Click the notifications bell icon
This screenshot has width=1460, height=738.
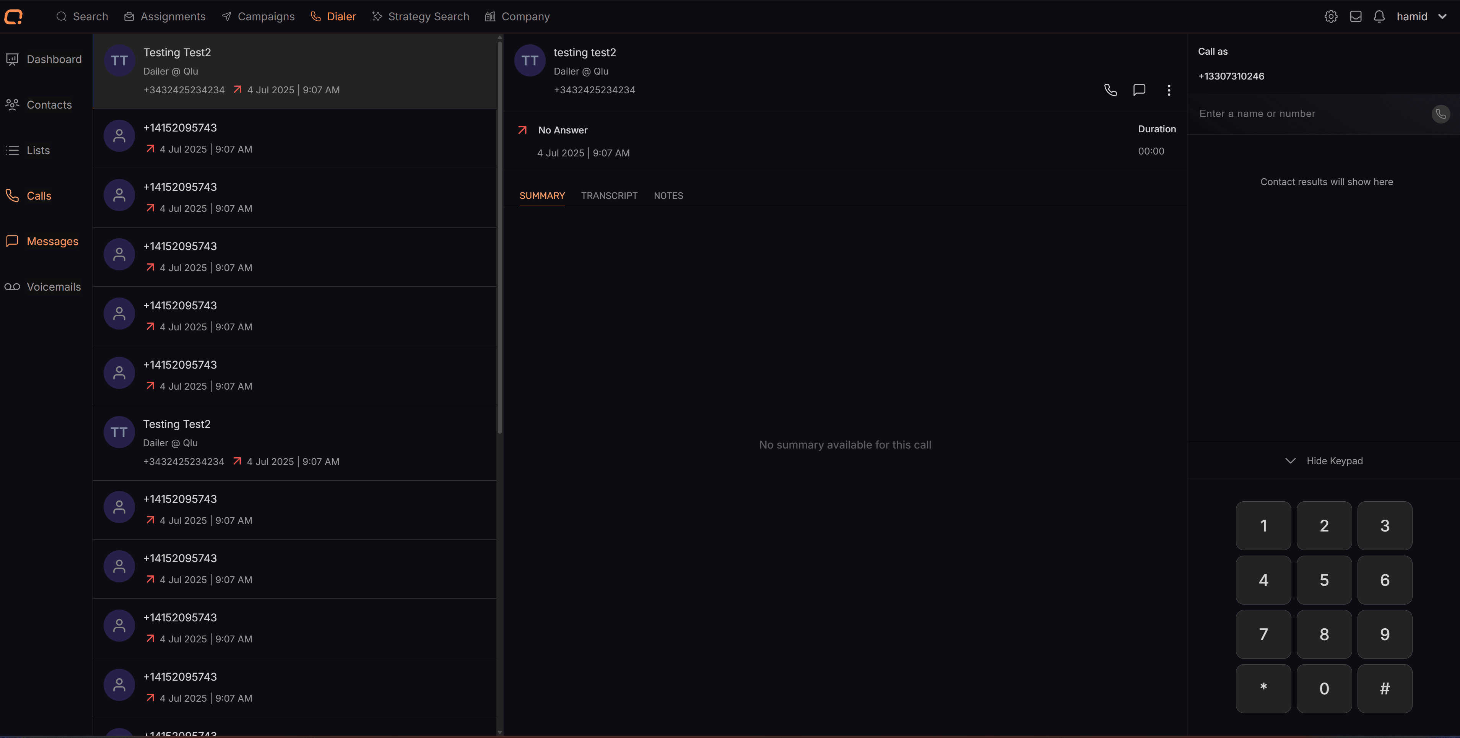click(1379, 16)
